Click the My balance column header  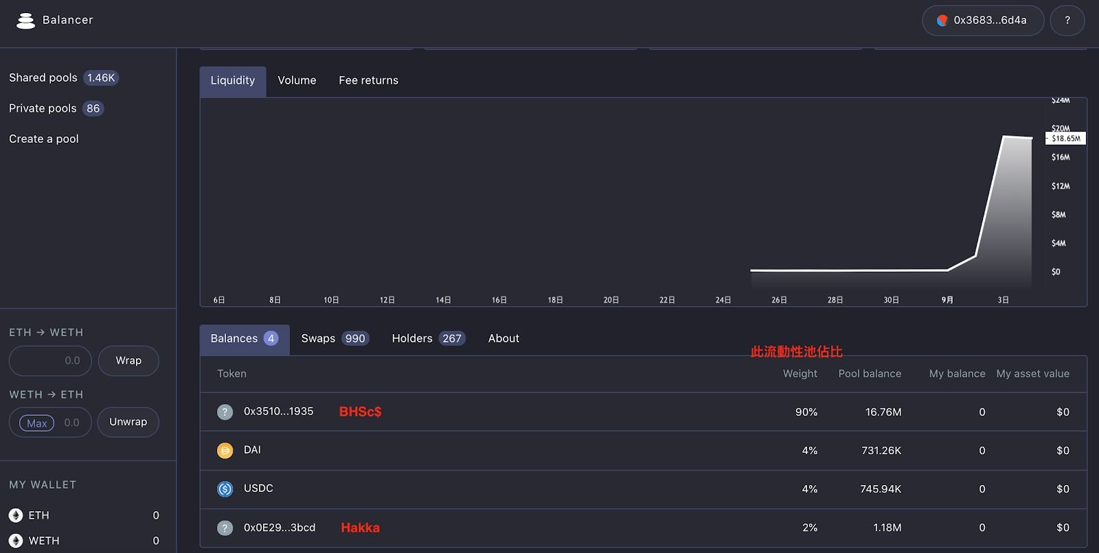(957, 374)
